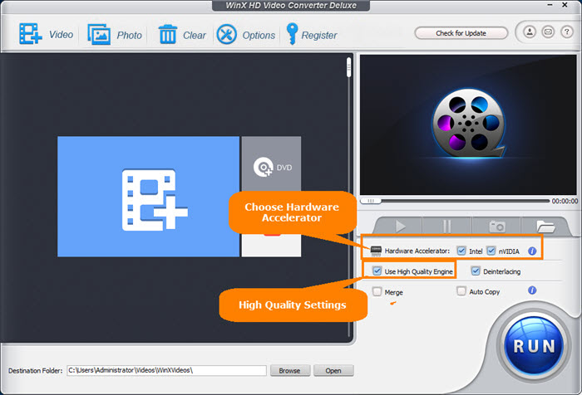
Task: Click the Photo slideshow icon
Action: 99,34
